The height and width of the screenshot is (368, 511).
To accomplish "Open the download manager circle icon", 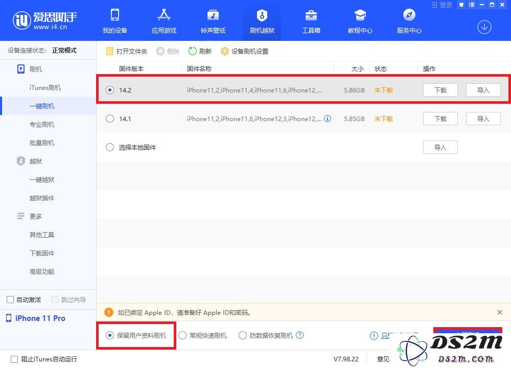I will [x=484, y=27].
